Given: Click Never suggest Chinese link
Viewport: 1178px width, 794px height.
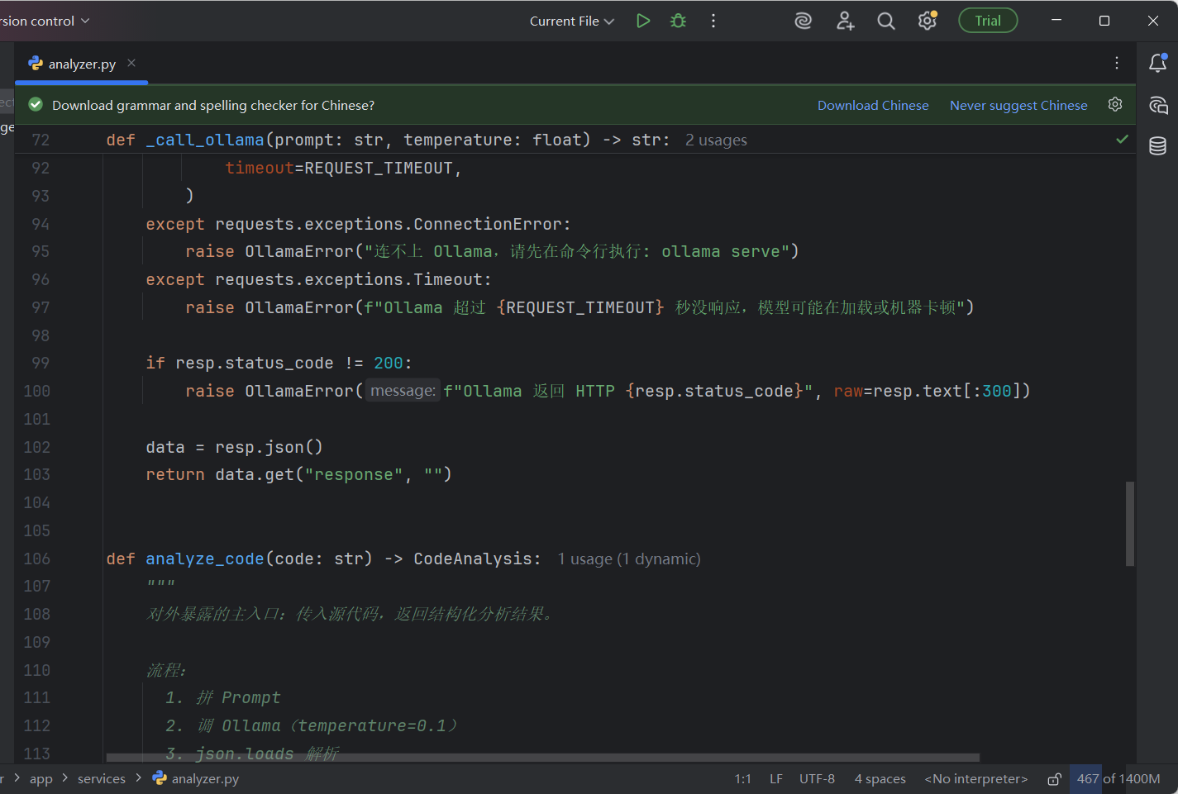Looking at the screenshot, I should (x=1018, y=105).
